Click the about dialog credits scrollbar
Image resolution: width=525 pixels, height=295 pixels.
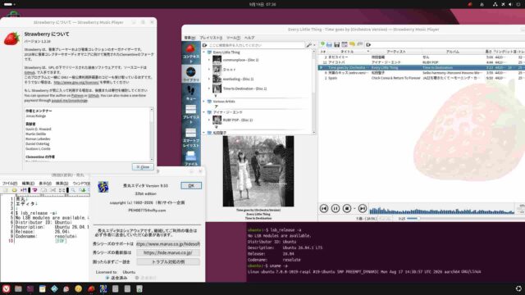coord(152,134)
